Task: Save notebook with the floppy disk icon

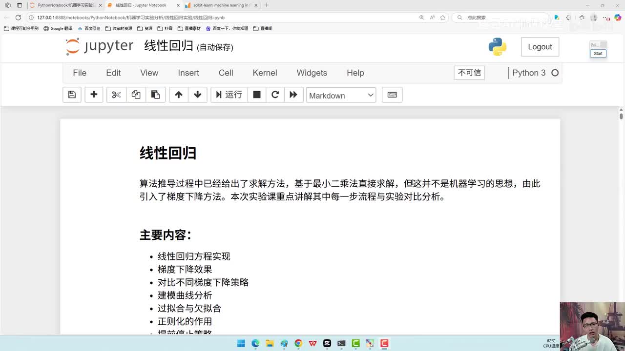Action: click(x=72, y=95)
